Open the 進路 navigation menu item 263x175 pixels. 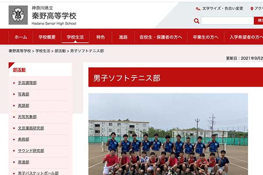[123, 37]
